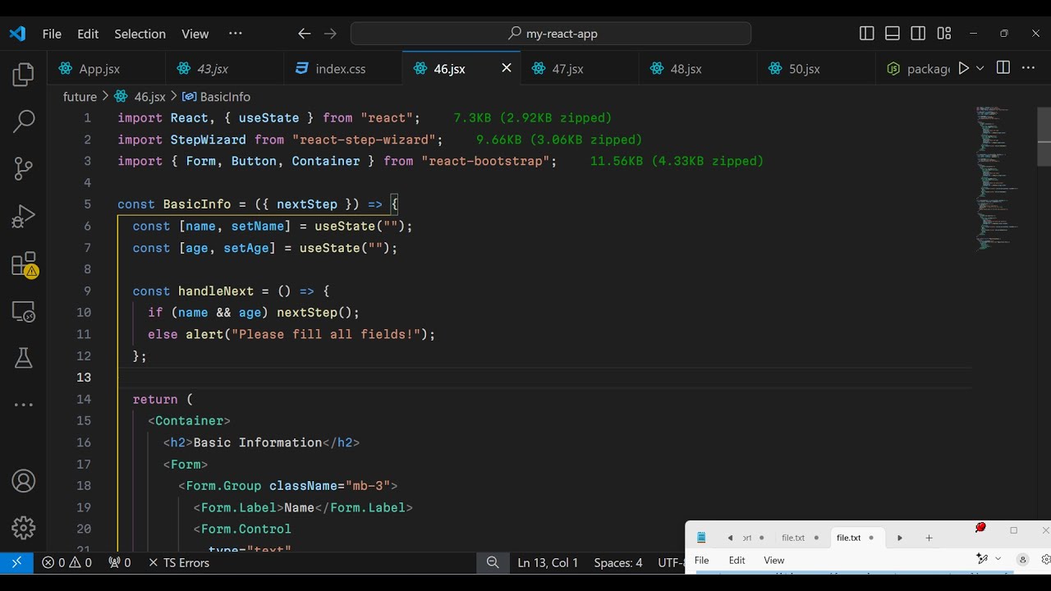The height and width of the screenshot is (591, 1051).
Task: Open Remote Explorer in activity bar
Action: pyautogui.click(x=24, y=312)
